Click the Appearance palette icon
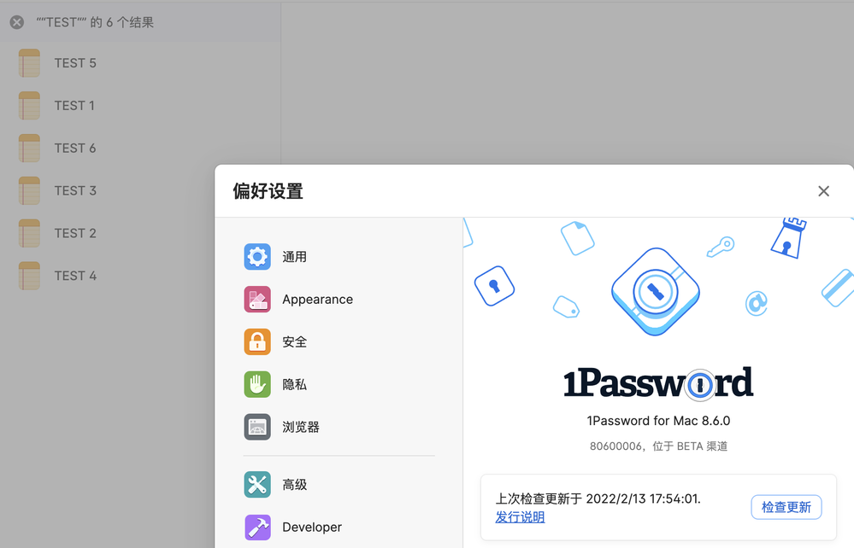Viewport: 854px width, 548px height. click(x=257, y=300)
